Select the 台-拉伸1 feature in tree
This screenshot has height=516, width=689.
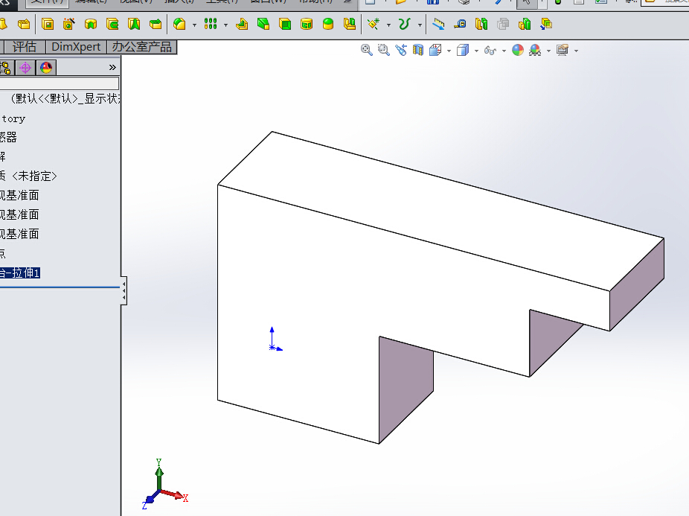[20, 273]
